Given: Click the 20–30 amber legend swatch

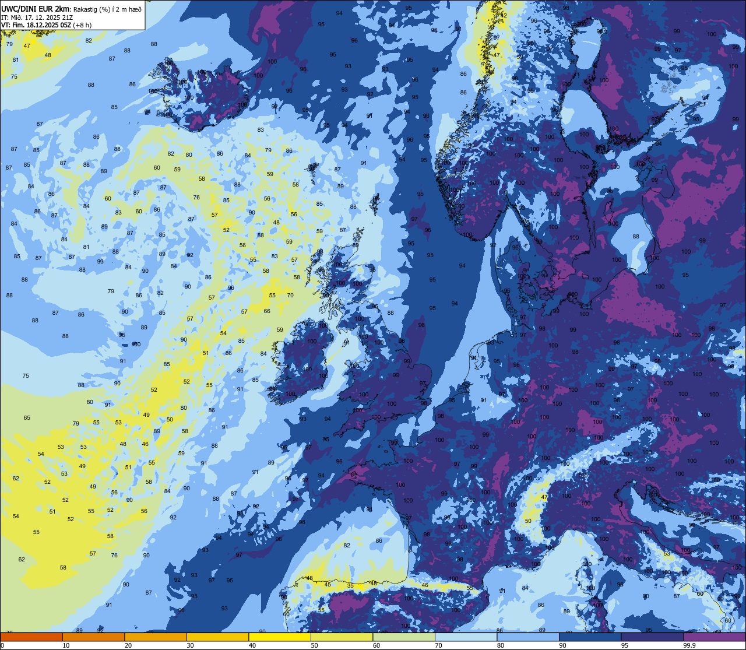Looking at the screenshot, I should (156, 637).
